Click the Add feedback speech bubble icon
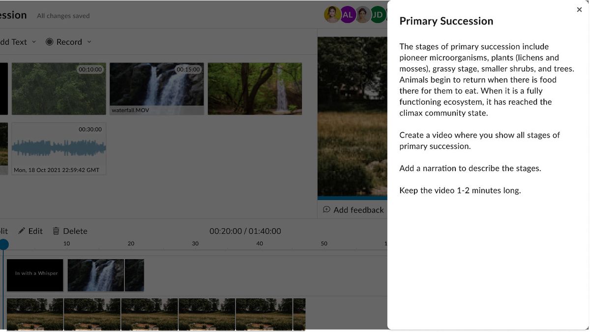 pos(326,210)
